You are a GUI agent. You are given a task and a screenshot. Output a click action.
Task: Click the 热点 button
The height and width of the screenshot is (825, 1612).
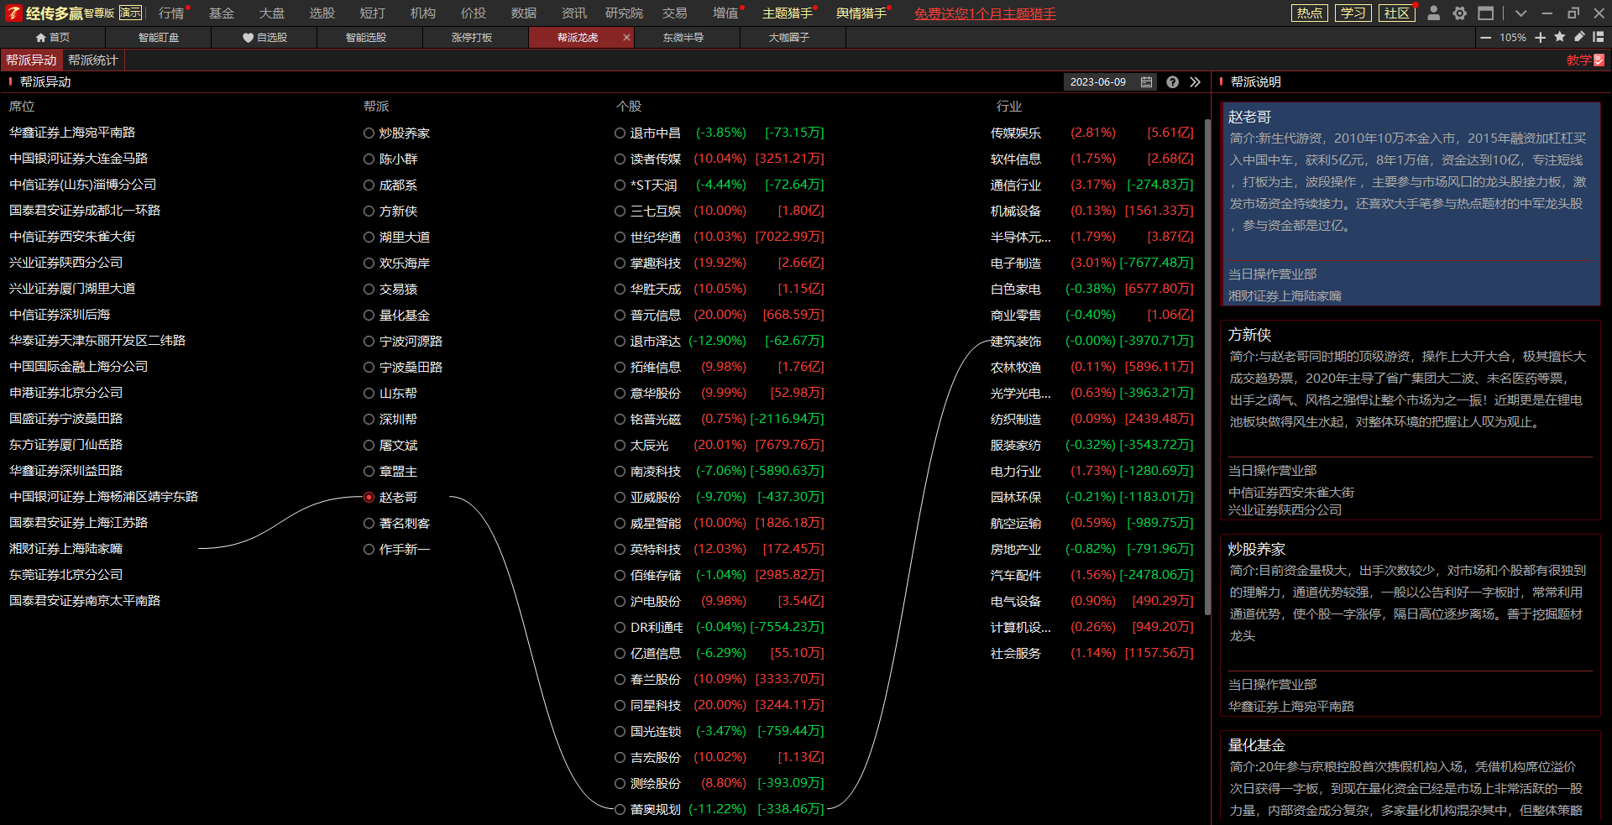tap(1309, 13)
